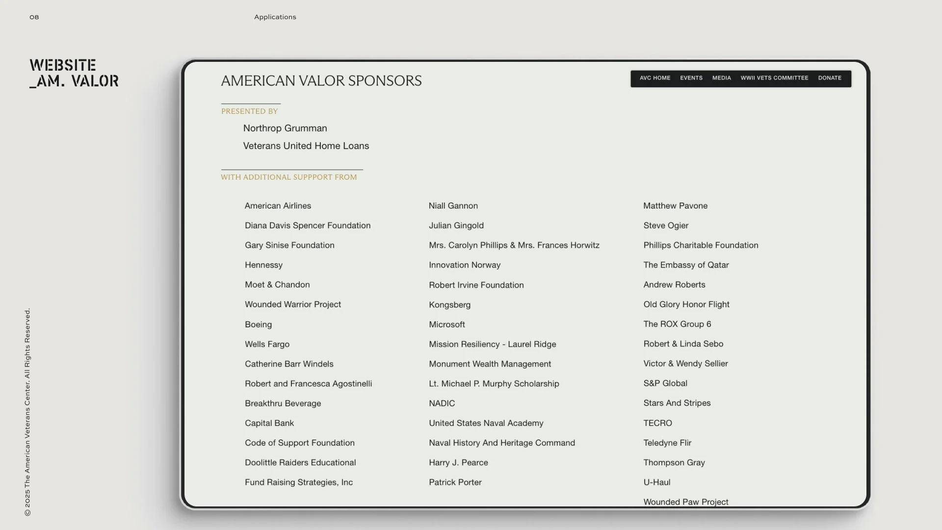Select Wounded Paw Project
The height and width of the screenshot is (530, 942).
point(686,502)
